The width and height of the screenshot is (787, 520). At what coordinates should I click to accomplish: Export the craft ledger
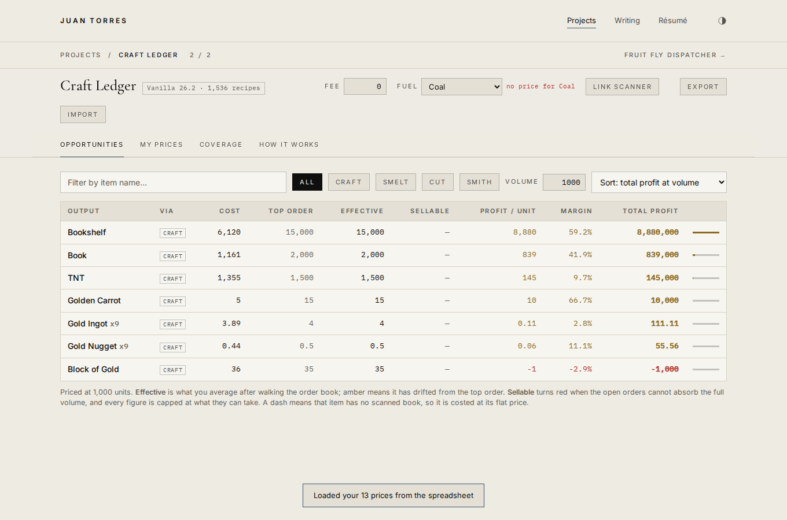click(703, 87)
